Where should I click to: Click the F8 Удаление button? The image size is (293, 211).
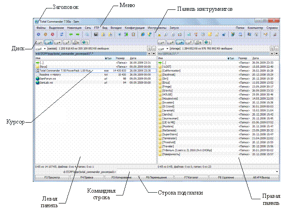click(x=226, y=177)
